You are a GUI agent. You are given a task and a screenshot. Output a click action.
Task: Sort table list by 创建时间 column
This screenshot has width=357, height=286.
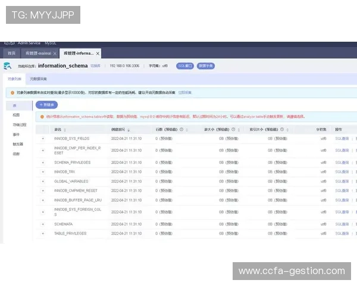pyautogui.click(x=129, y=130)
